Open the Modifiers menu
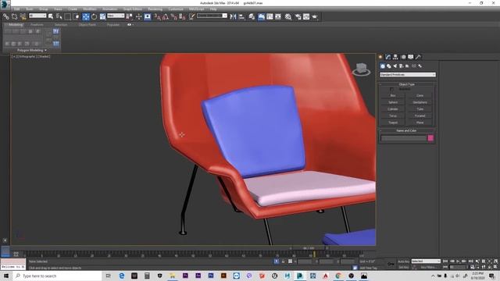This screenshot has height=281, width=500. 90,9
